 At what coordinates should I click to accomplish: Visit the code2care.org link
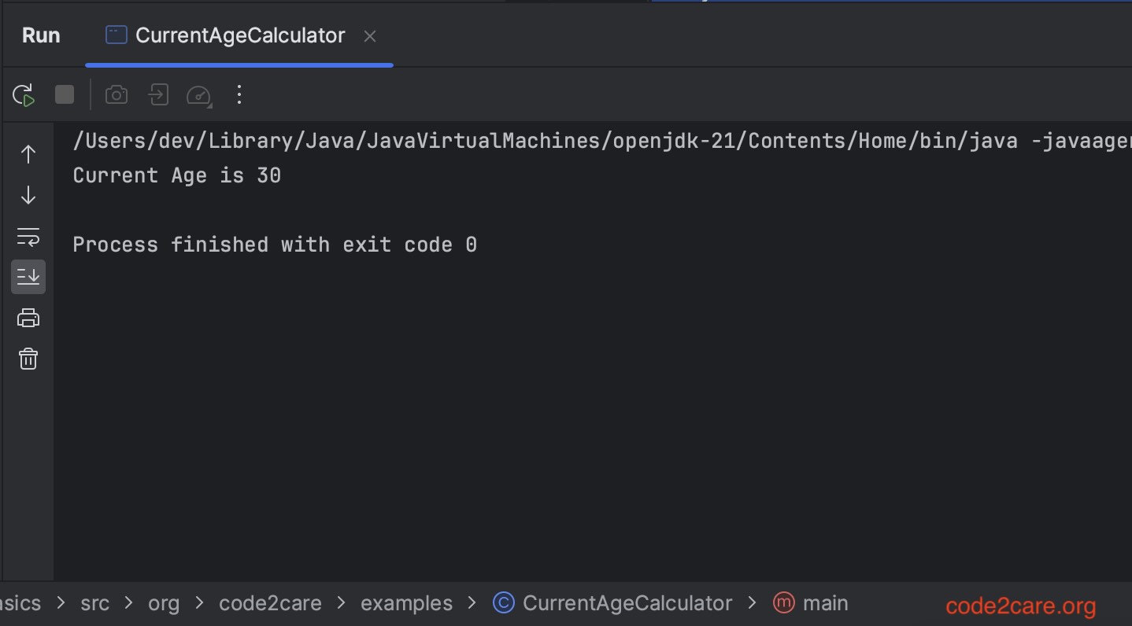[x=1020, y=606]
